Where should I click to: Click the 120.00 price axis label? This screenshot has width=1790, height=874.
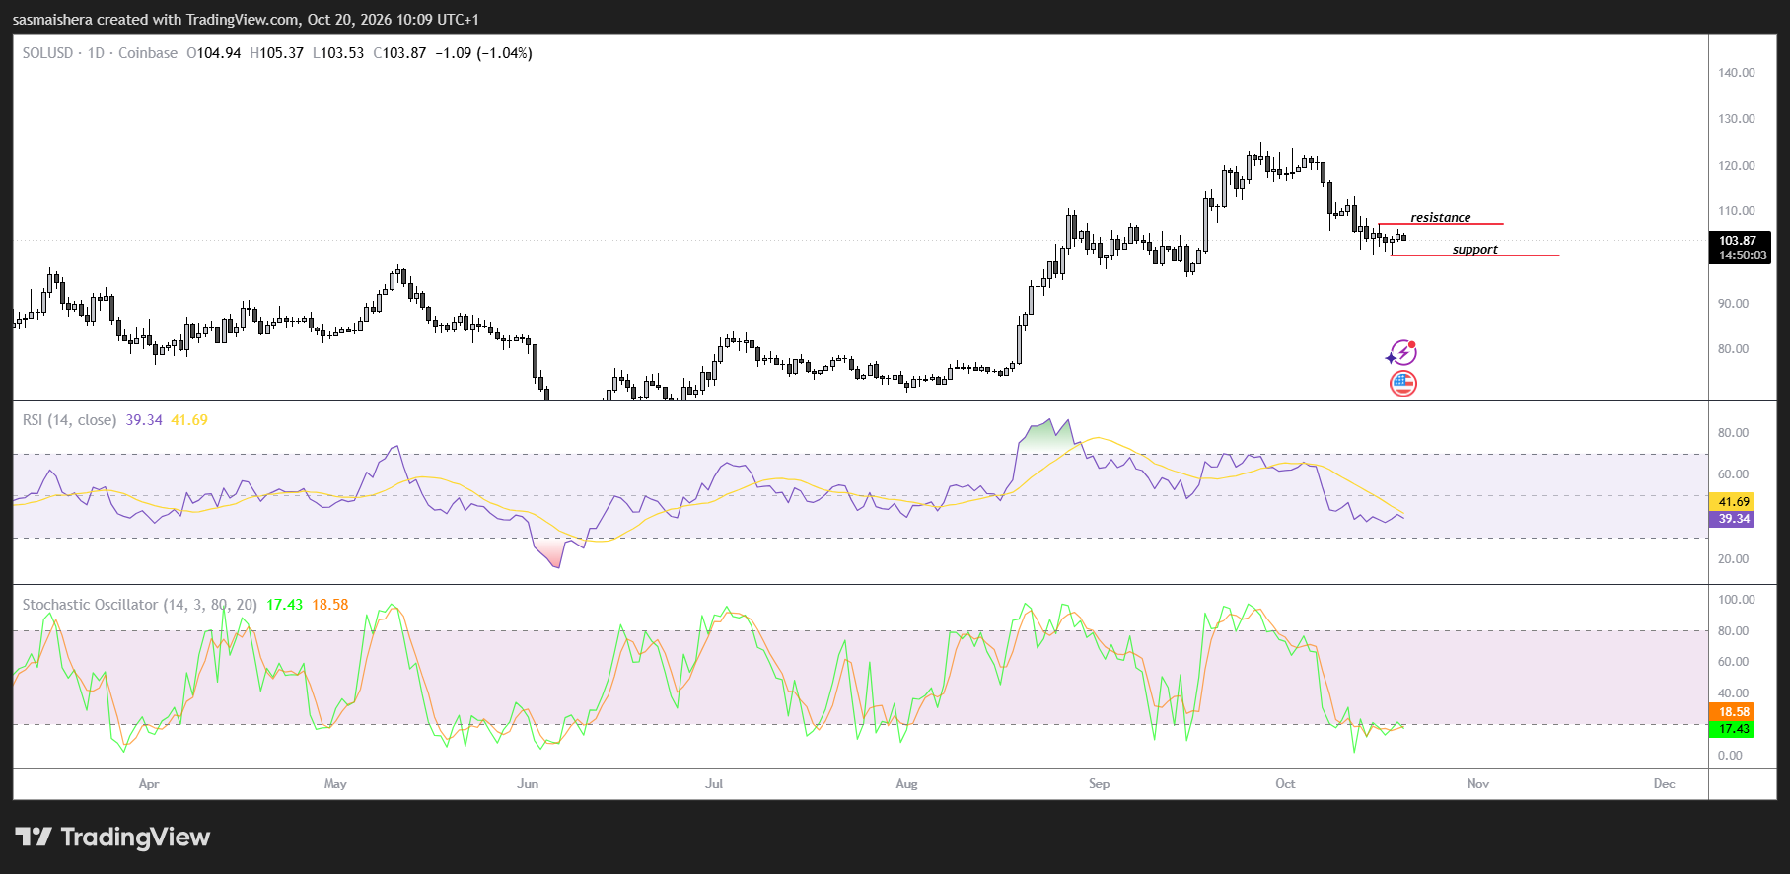pyautogui.click(x=1736, y=166)
